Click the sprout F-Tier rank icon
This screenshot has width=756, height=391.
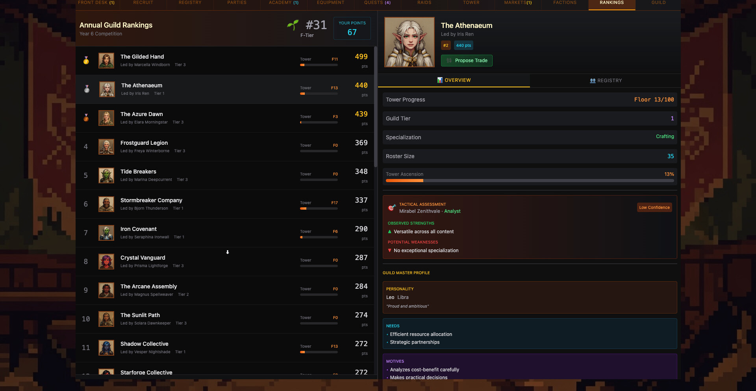(293, 25)
